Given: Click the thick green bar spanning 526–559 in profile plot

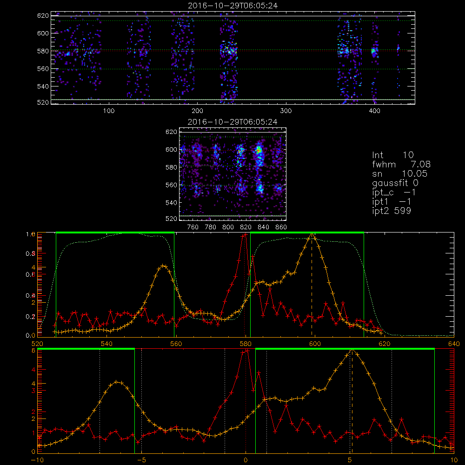Looking at the screenshot, I should 115,233.
